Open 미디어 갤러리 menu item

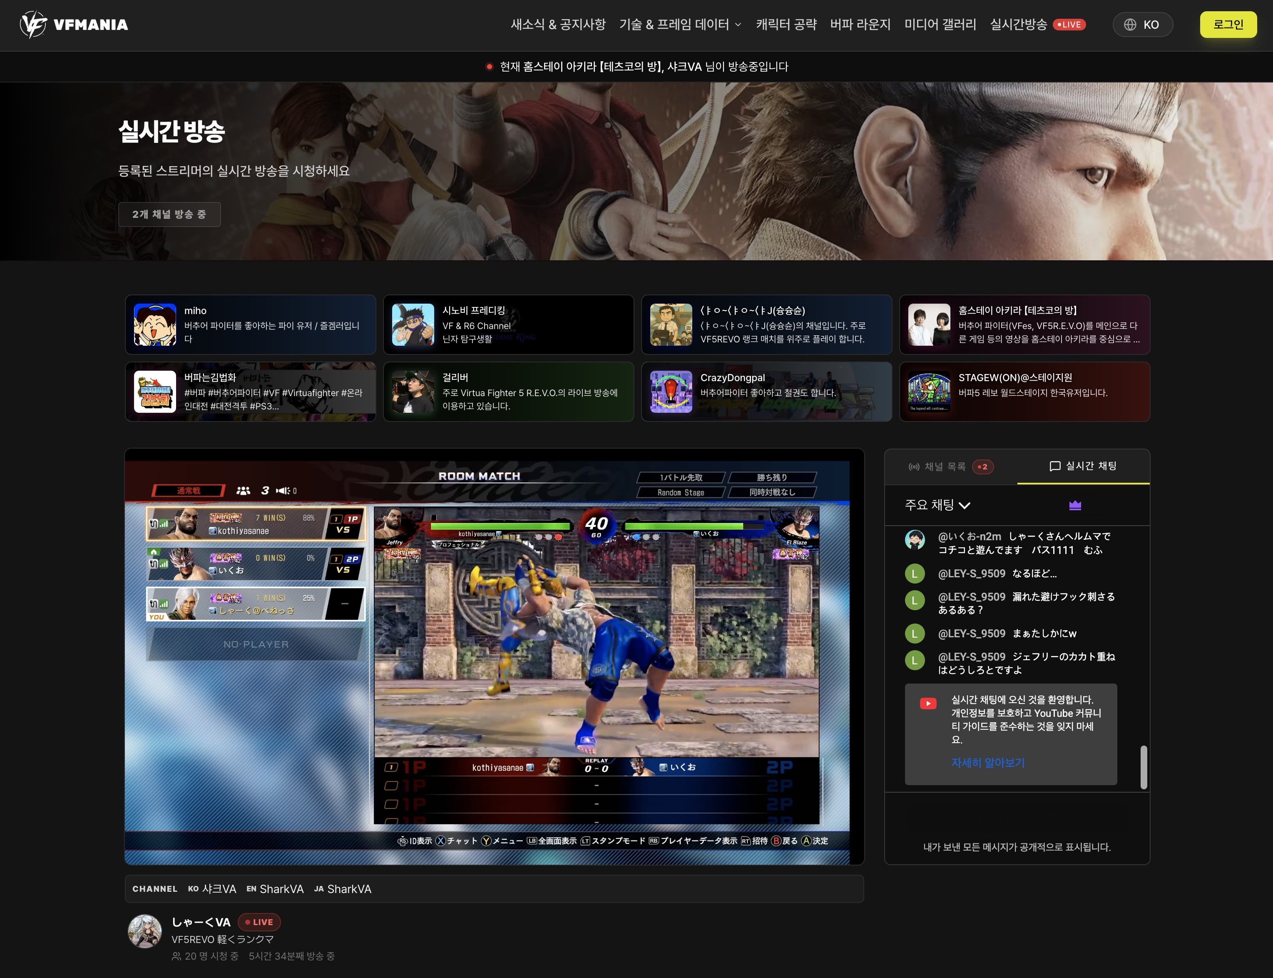click(940, 25)
